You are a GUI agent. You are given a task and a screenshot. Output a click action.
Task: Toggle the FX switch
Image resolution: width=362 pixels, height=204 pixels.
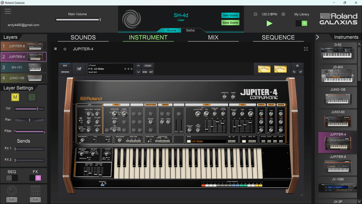[35, 178]
